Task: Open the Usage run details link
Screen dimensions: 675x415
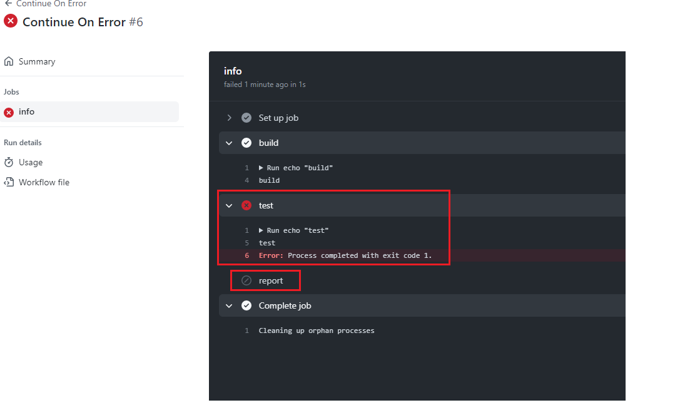Action: (x=31, y=162)
